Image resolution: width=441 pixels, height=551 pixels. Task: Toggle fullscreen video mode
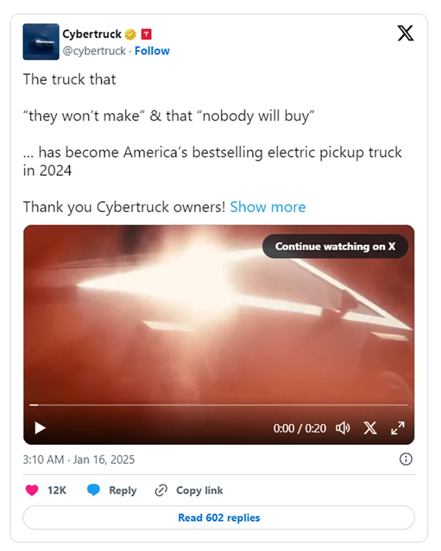[397, 428]
